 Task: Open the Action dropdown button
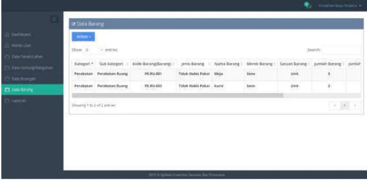[84, 37]
